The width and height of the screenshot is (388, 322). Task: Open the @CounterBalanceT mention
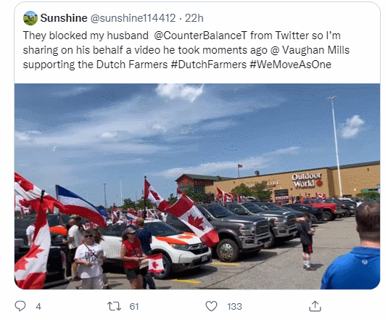[200, 36]
